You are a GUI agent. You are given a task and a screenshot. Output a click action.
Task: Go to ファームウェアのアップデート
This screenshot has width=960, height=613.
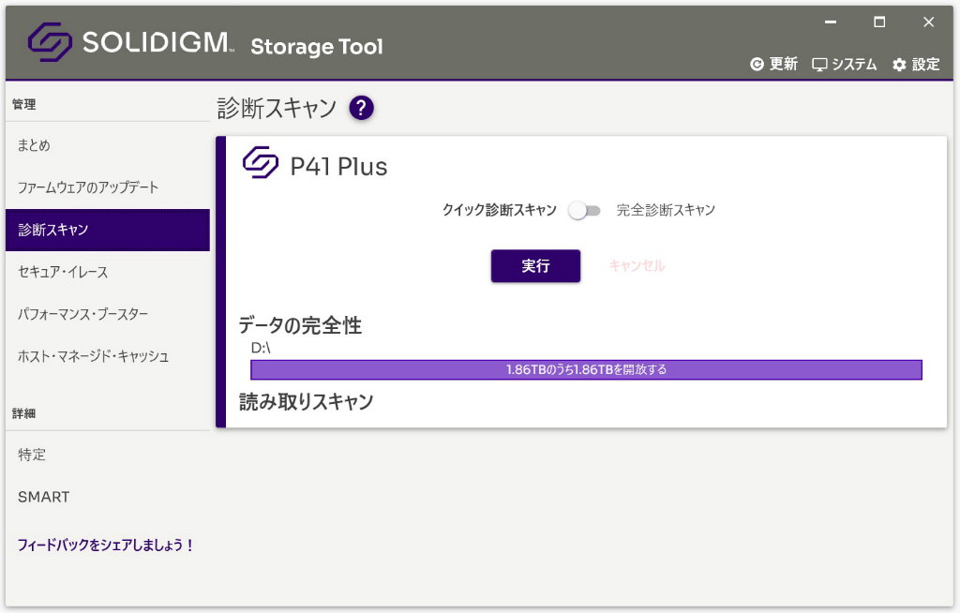pos(108,187)
